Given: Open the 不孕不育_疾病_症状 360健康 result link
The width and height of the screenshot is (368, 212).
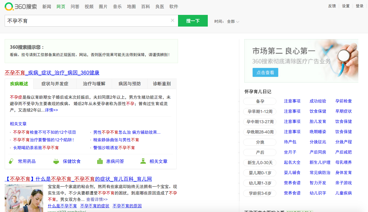Looking at the screenshot, I should coord(52,73).
